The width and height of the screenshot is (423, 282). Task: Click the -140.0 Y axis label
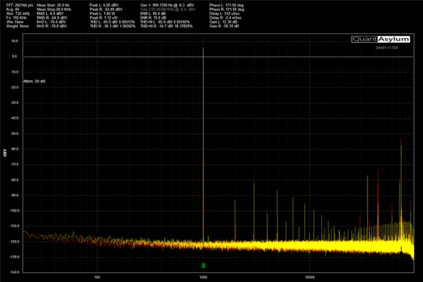pos(13,272)
